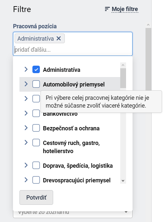Expand the Drevospracujúci priemysel chevron
This screenshot has height=222, width=163.
click(x=26, y=180)
